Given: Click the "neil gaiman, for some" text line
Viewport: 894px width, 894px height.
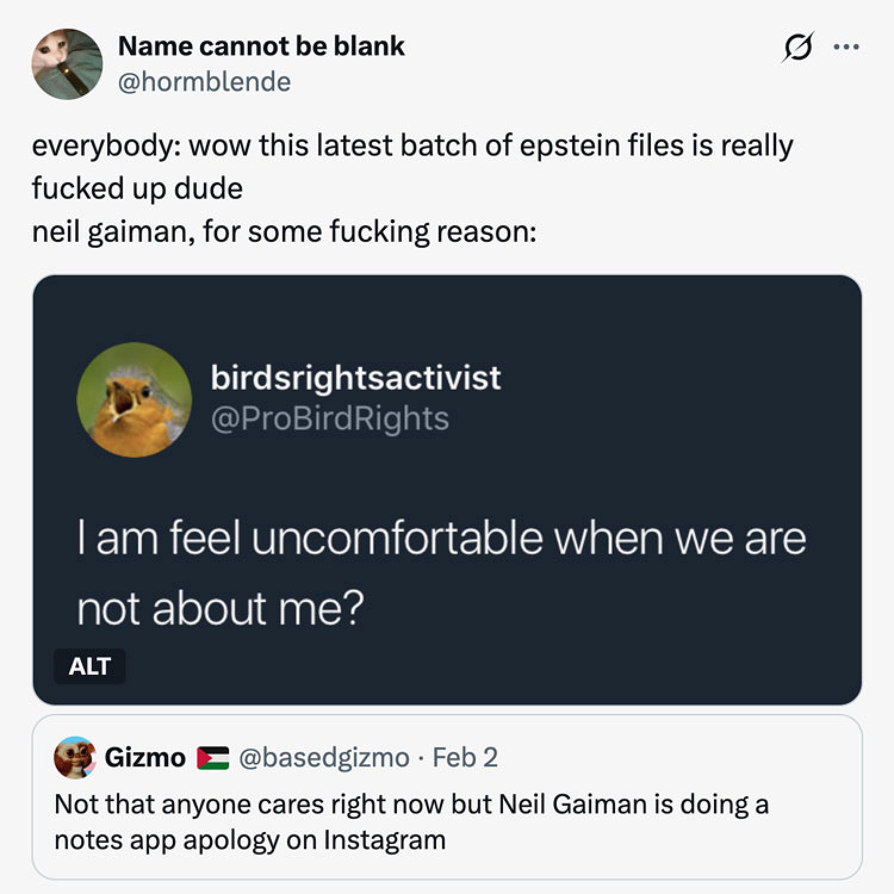Looking at the screenshot, I should point(284,231).
